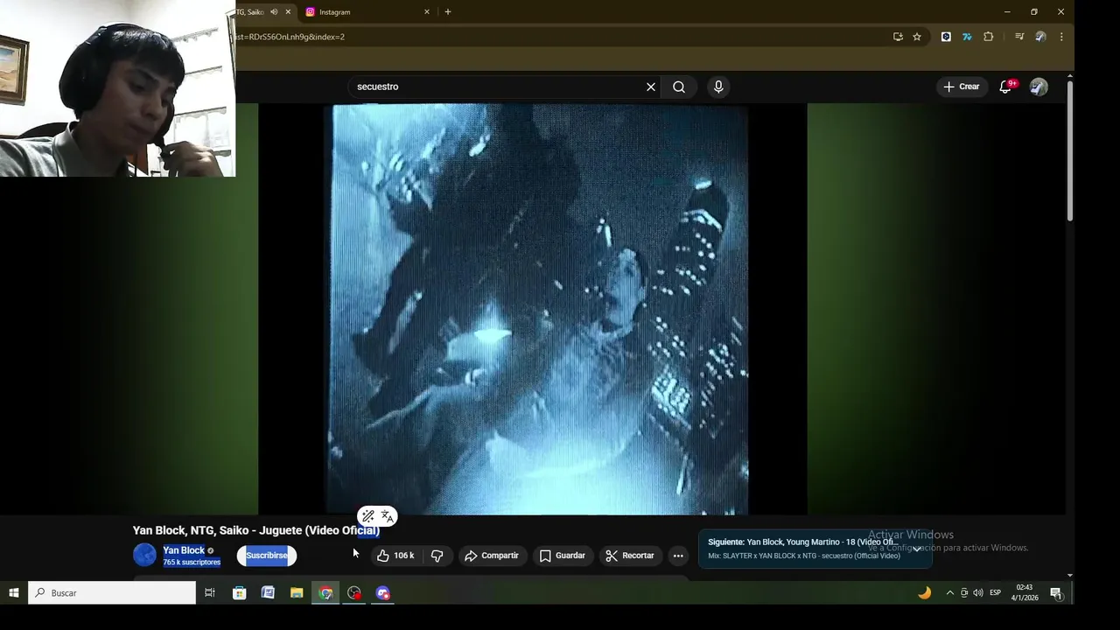Bookmark this page with the star icon
The height and width of the screenshot is (630, 1120).
pos(917,37)
